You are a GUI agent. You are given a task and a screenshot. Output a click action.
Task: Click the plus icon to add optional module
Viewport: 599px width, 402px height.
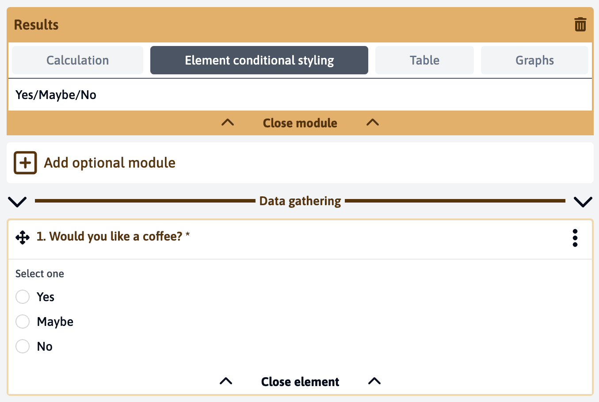point(25,163)
